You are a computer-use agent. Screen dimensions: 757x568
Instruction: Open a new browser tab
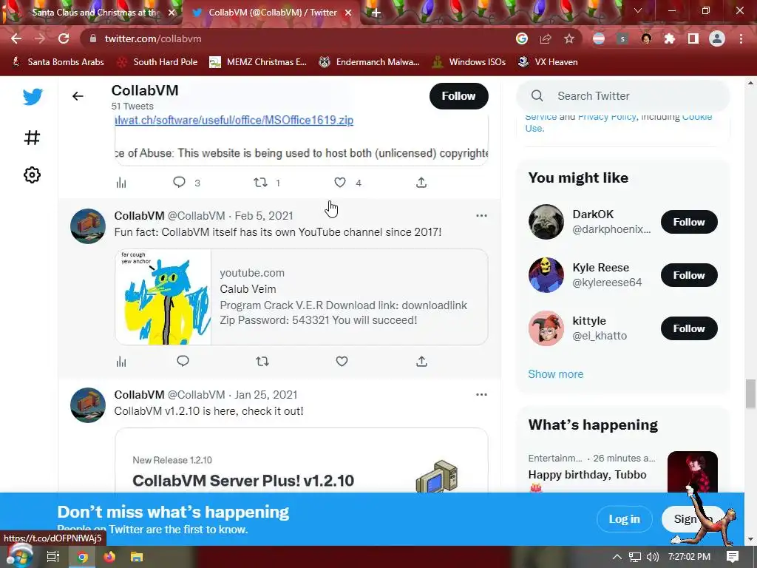pos(376,13)
